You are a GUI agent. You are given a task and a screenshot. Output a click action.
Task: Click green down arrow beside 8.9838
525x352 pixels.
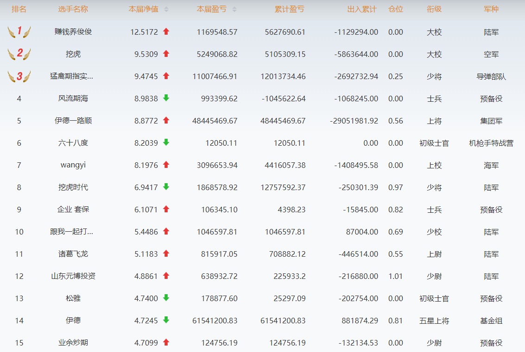point(166,98)
